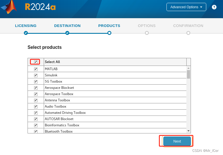Uncheck the Antenna Toolbox checkbox
The image size is (223, 155).
click(36, 100)
